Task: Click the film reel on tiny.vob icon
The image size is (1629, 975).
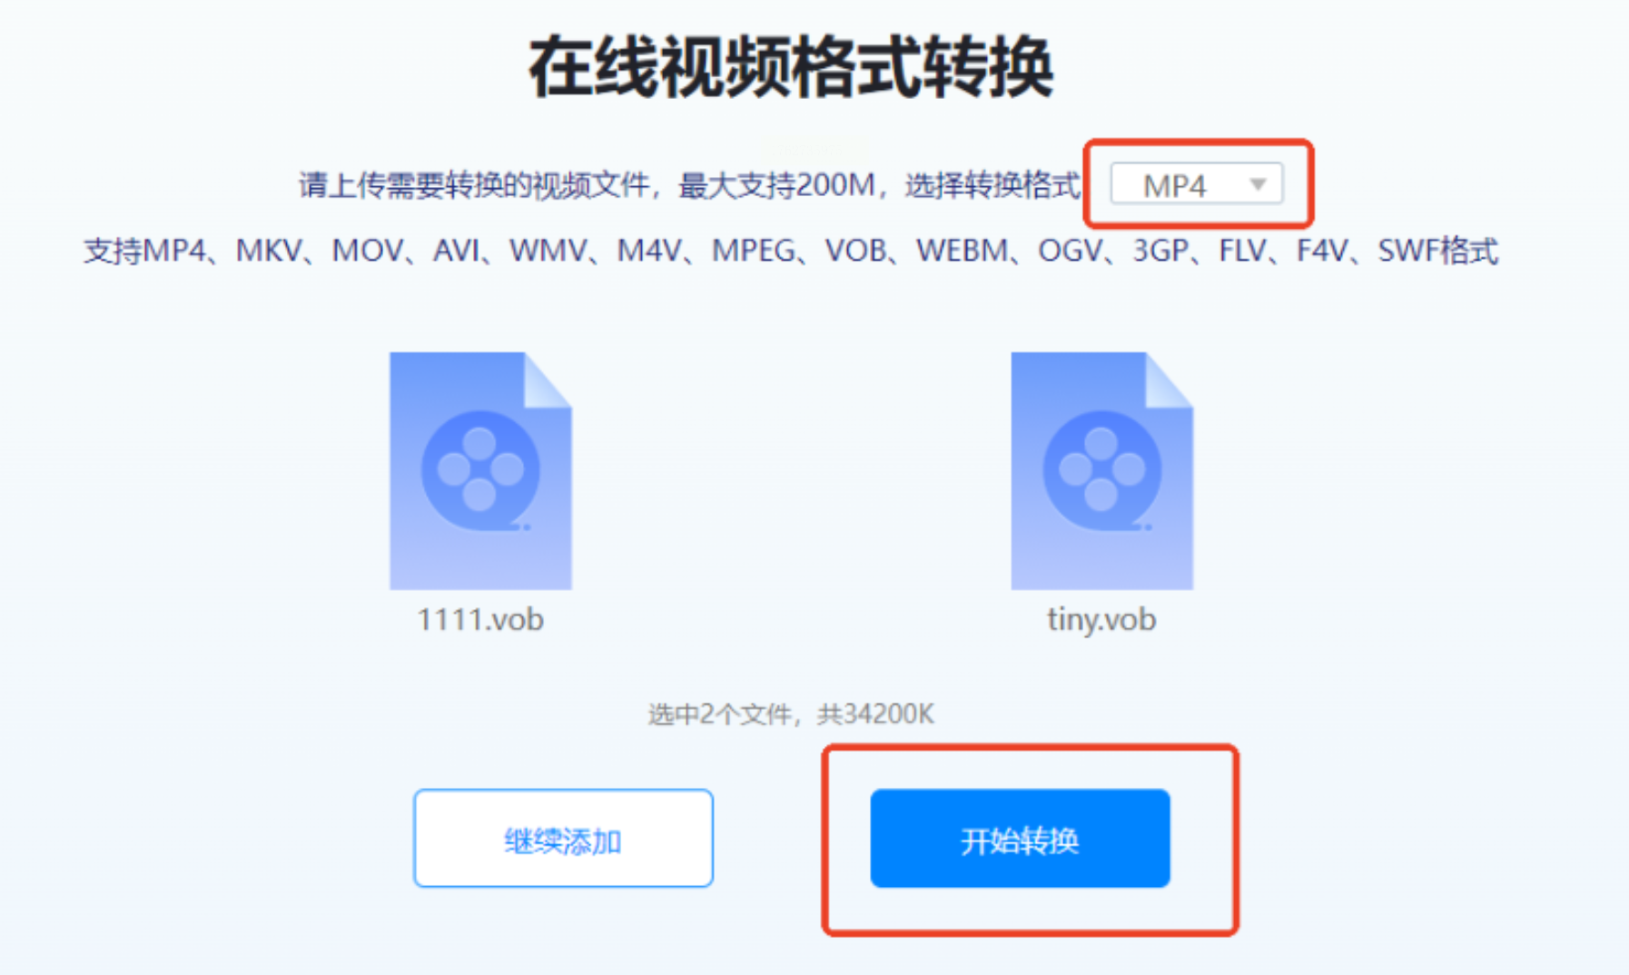Action: 1101,471
